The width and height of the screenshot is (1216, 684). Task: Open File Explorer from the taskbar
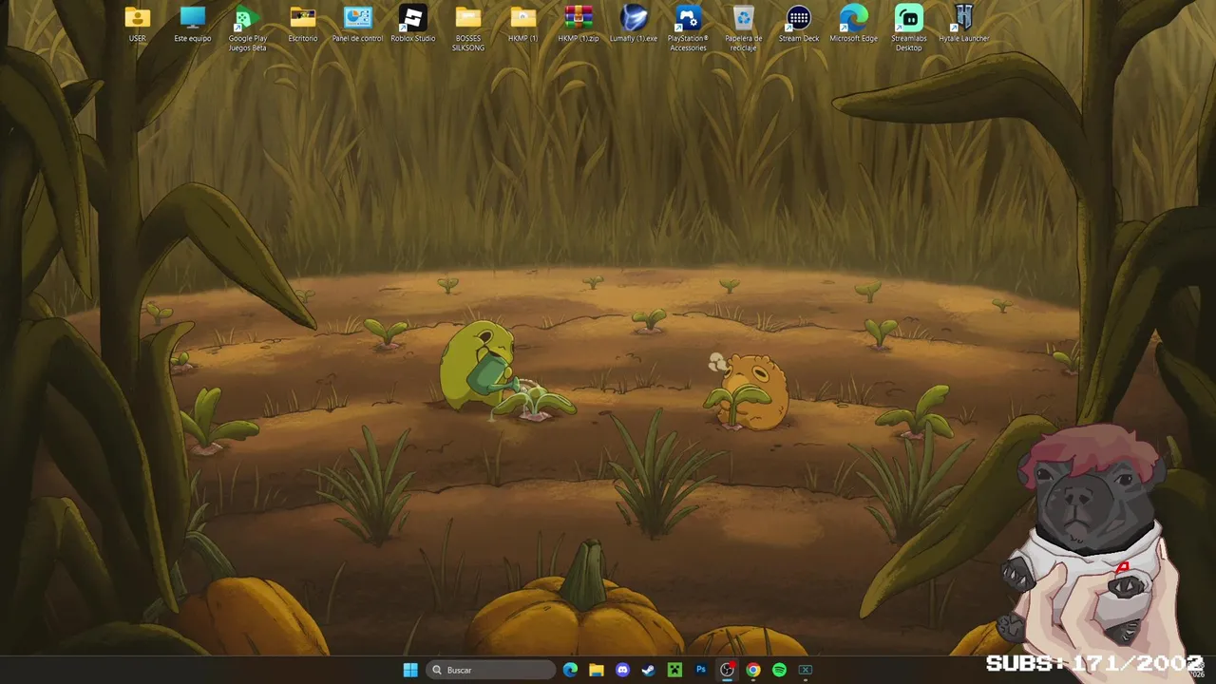[597, 670]
